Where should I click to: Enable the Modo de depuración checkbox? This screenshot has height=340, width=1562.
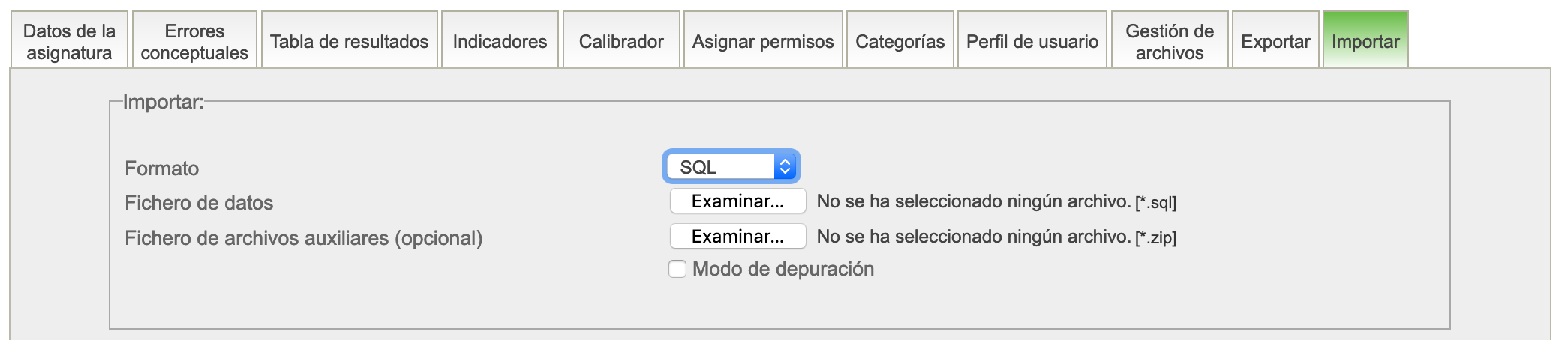point(677,269)
